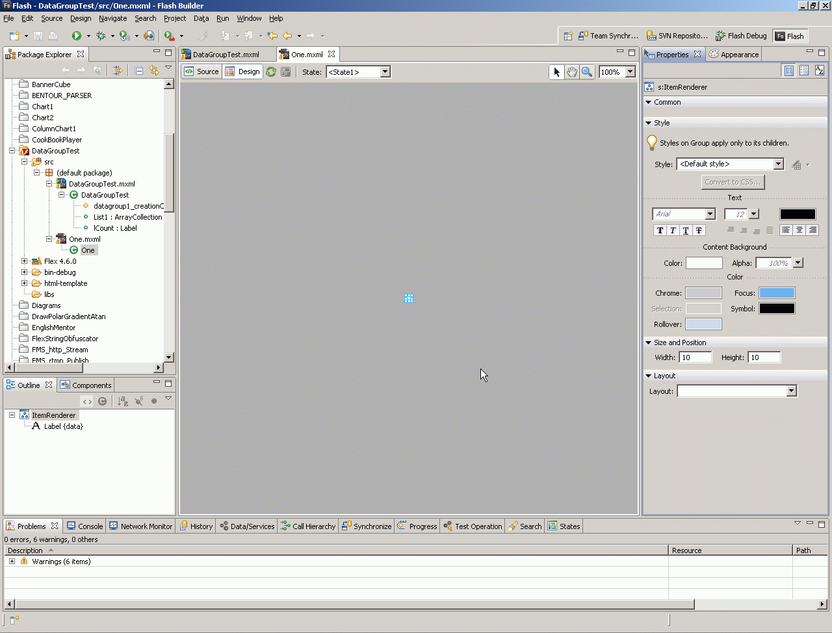Click the Run (green play) toolbar icon
The width and height of the screenshot is (832, 633).
(77, 36)
